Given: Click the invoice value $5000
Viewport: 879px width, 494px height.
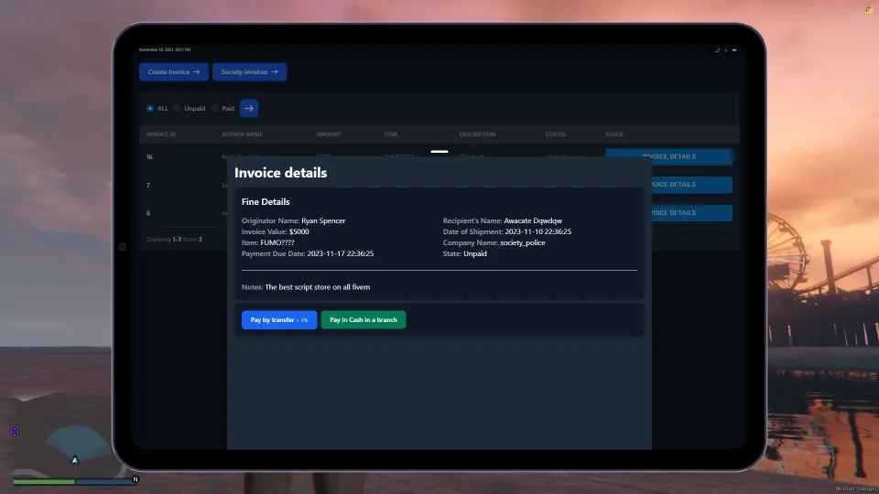Looking at the screenshot, I should tap(298, 231).
